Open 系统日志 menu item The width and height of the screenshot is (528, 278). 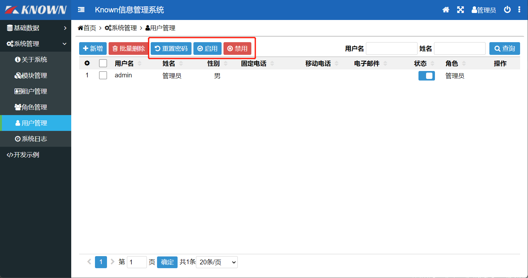(35, 139)
